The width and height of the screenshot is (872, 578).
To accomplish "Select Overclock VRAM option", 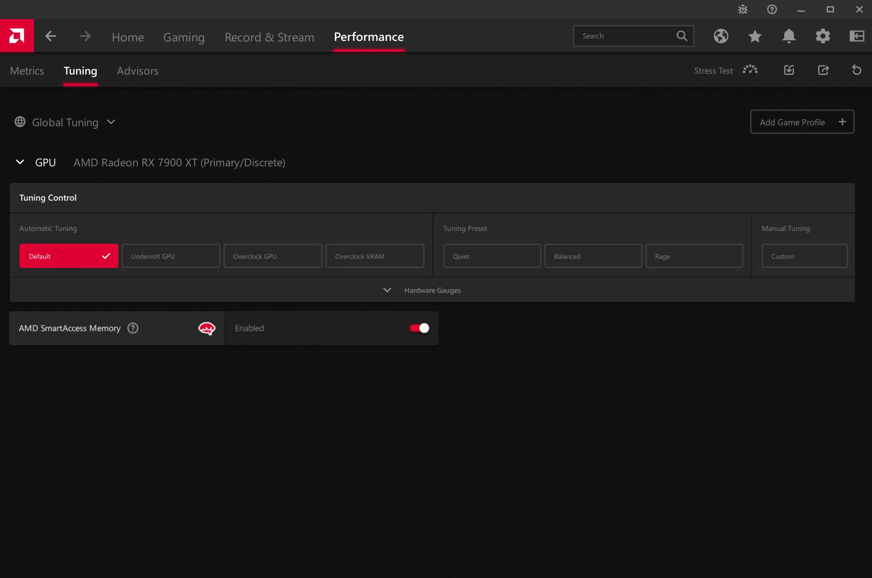I will coord(375,256).
